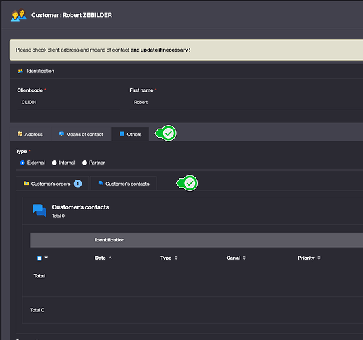Click the Client code input field
The image size is (363, 340).
tap(69, 103)
